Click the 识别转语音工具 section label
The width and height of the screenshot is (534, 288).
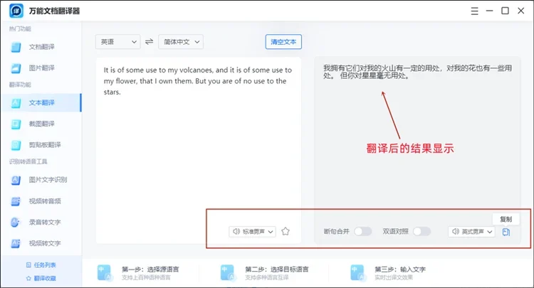click(x=28, y=161)
